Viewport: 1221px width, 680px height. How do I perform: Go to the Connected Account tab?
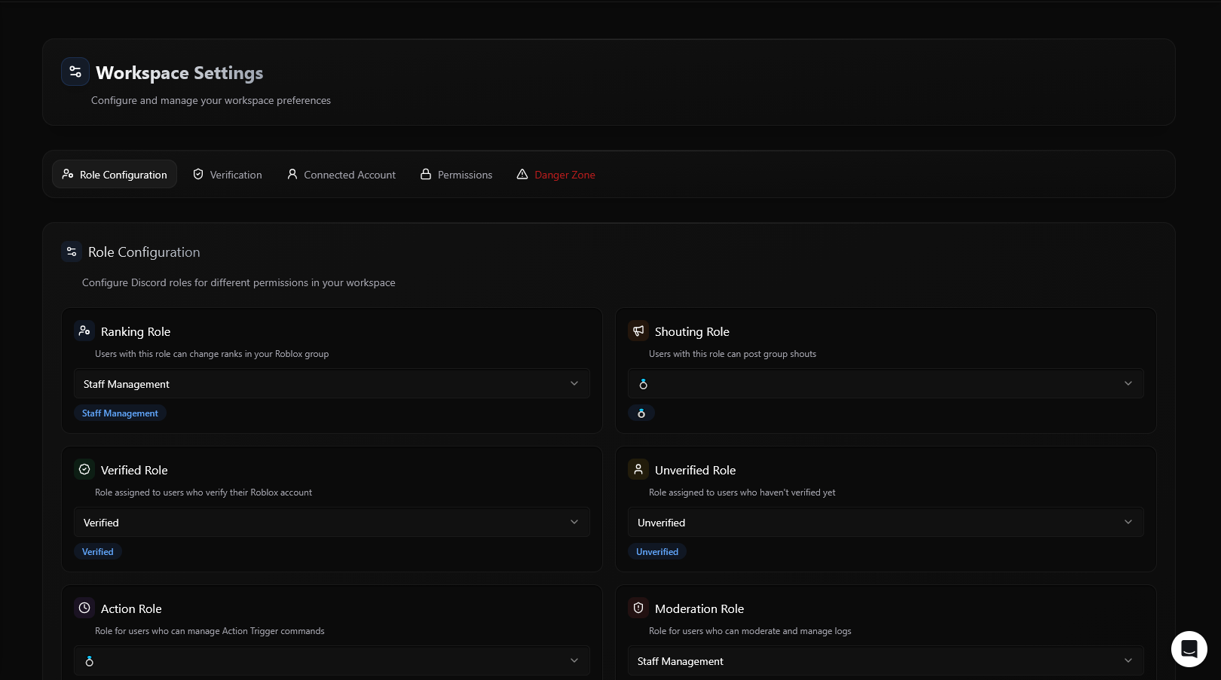point(341,175)
